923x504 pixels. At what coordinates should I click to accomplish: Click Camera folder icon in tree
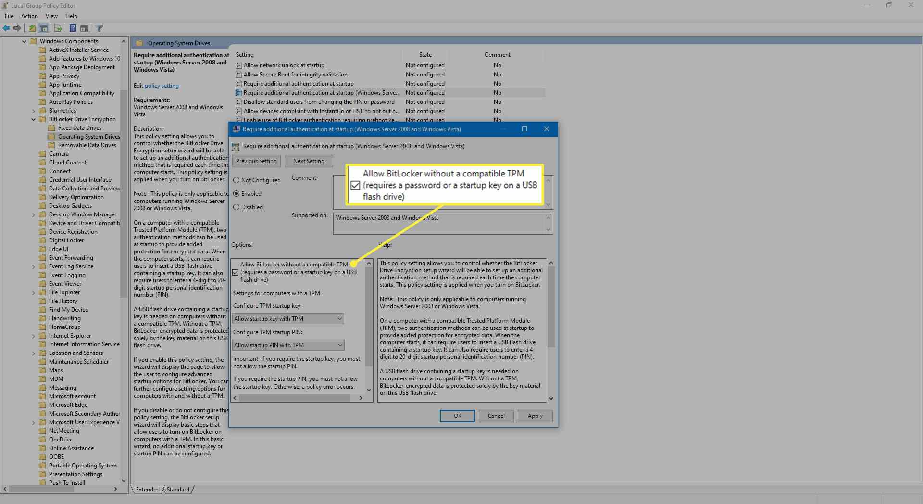pos(42,154)
